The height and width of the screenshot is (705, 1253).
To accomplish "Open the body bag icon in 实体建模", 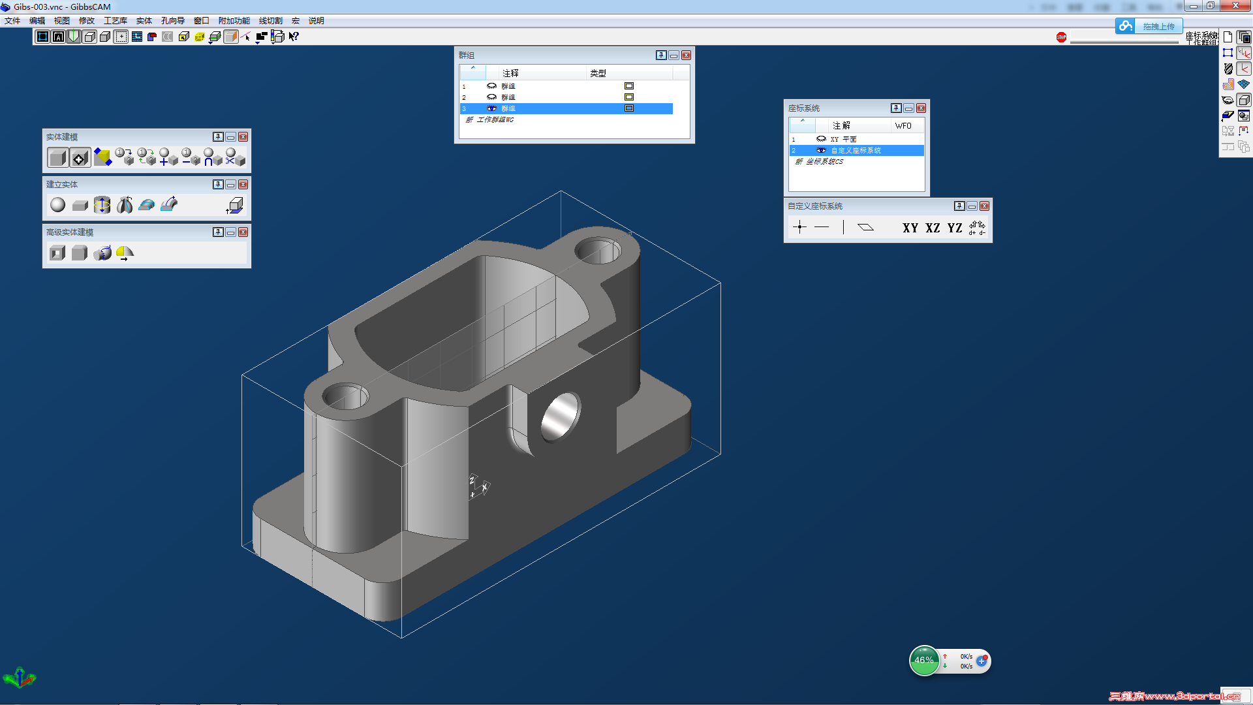I will click(x=57, y=157).
